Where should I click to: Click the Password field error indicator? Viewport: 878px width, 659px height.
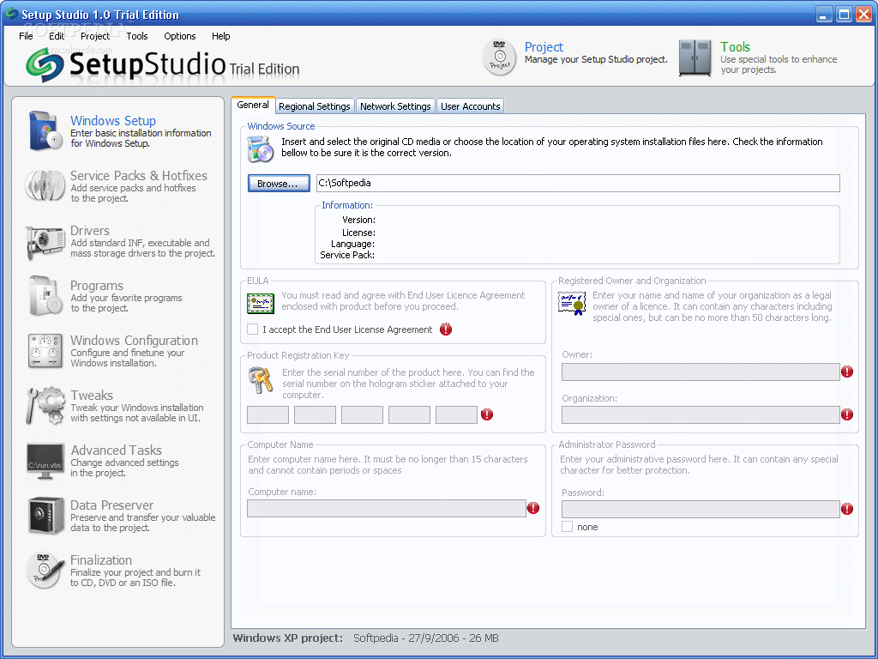tap(847, 509)
